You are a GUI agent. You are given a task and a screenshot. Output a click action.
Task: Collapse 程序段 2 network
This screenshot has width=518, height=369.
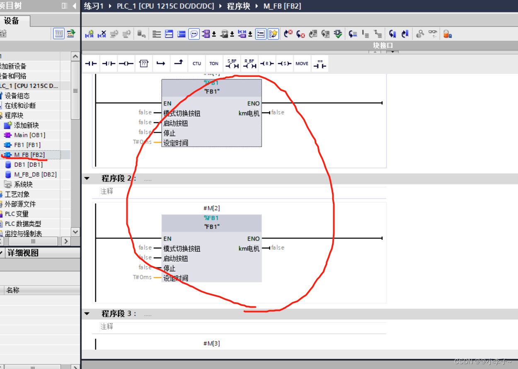[x=87, y=179]
